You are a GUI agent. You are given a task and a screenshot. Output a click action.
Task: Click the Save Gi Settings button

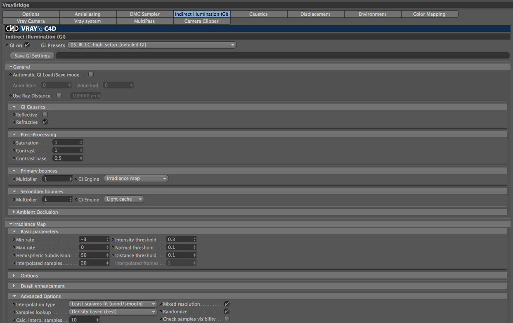pyautogui.click(x=32, y=56)
